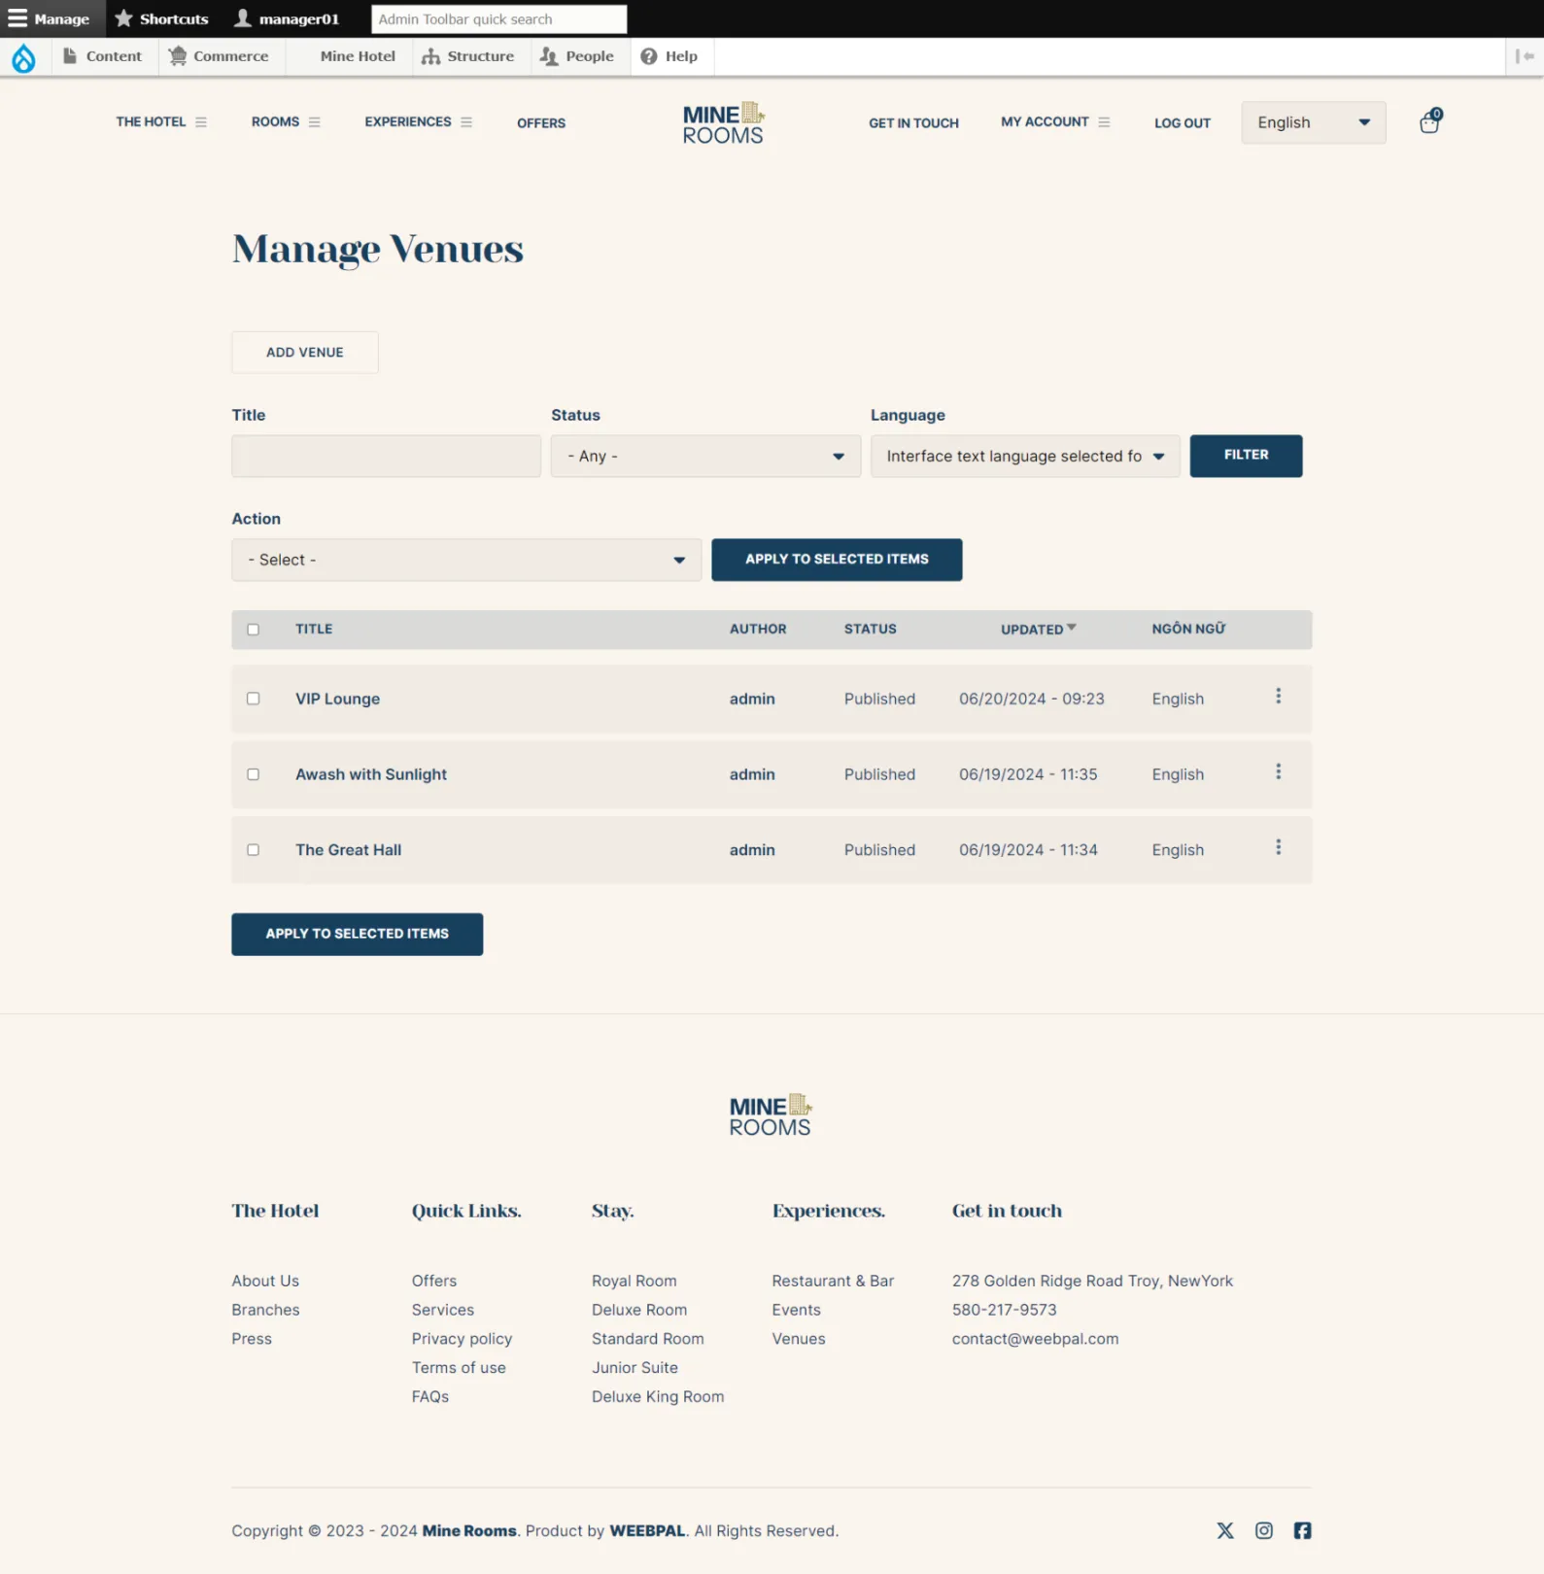Open the VIP Lounge venue link
This screenshot has width=1544, height=1574.
click(338, 699)
